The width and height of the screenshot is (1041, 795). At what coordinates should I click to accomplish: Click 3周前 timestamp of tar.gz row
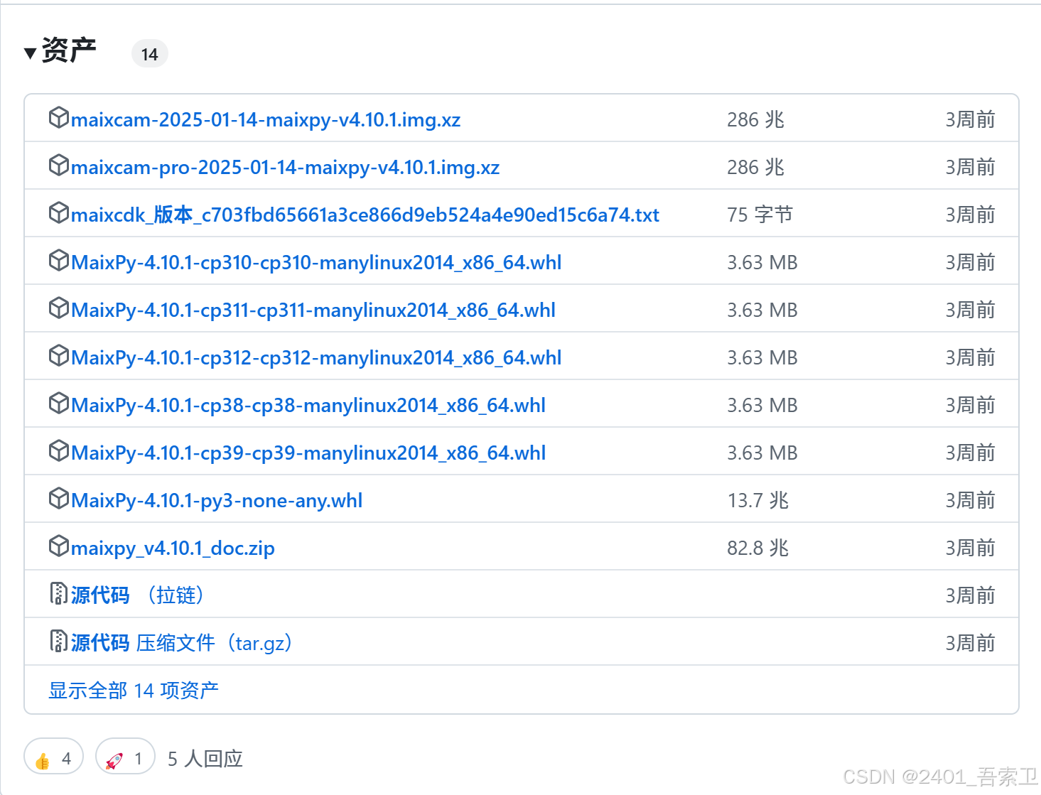pos(970,643)
